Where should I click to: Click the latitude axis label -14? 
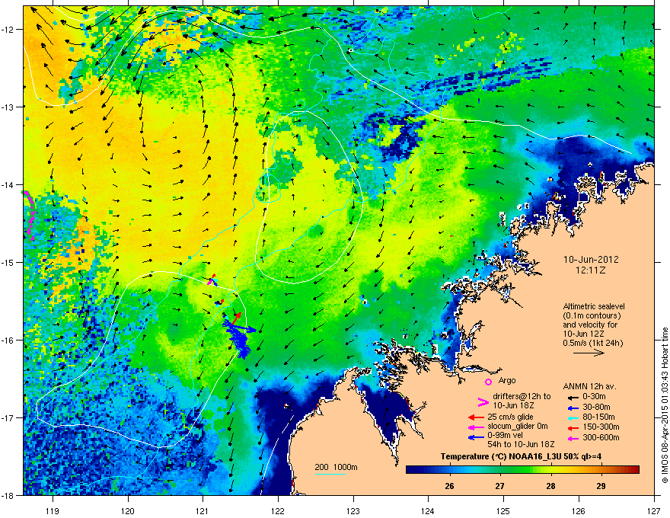click(8, 184)
